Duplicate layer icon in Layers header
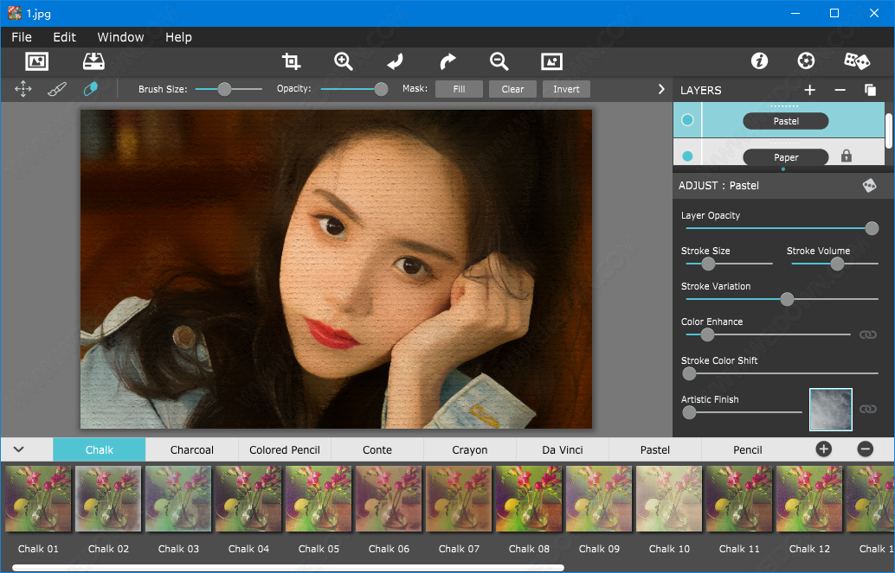This screenshot has width=895, height=573. pos(870,90)
